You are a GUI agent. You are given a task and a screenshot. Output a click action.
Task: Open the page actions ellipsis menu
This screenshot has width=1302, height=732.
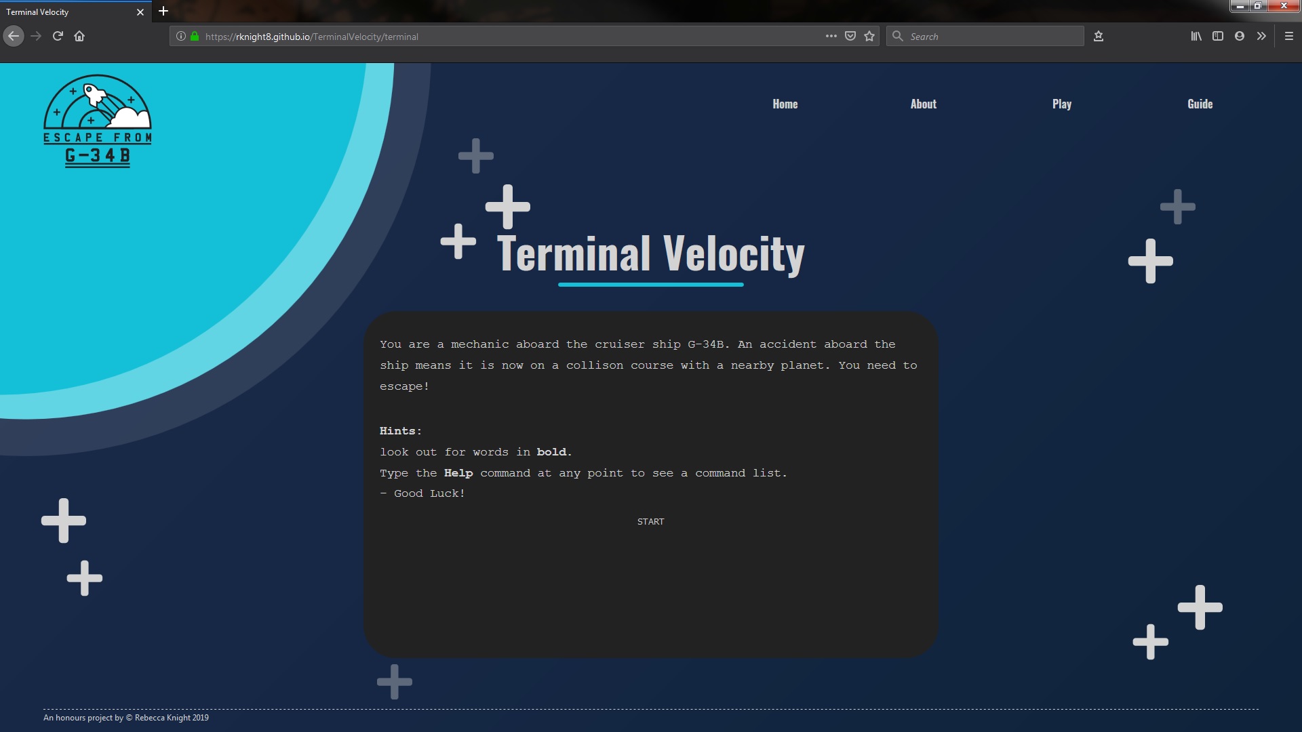[x=831, y=36]
